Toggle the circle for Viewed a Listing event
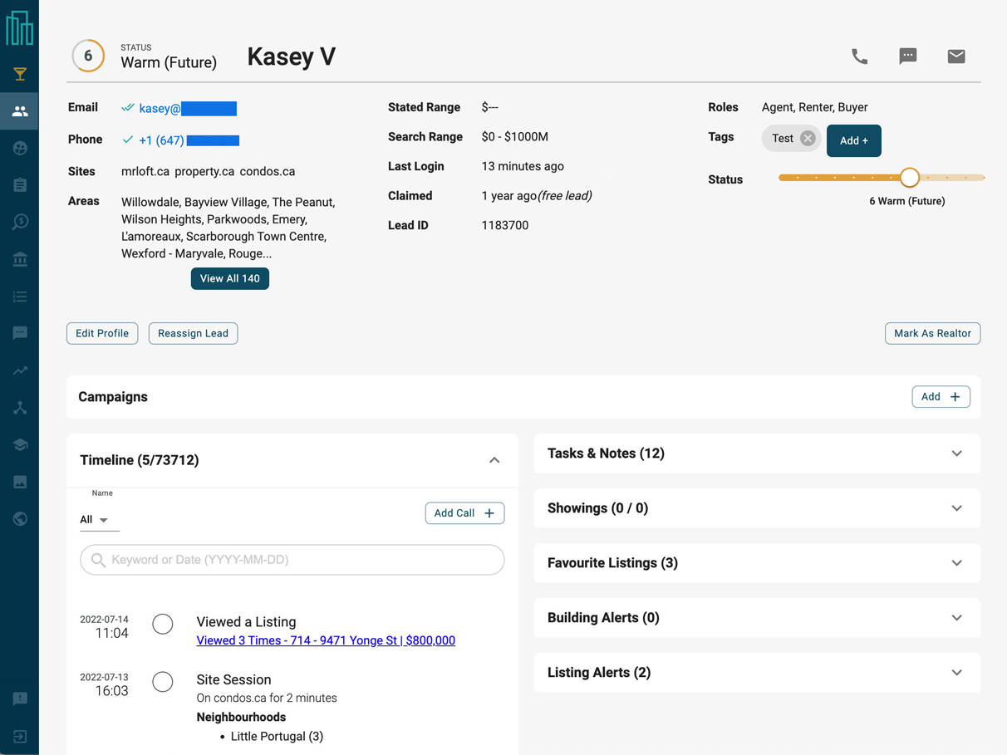Screen dimensions: 1007x755 [163, 624]
